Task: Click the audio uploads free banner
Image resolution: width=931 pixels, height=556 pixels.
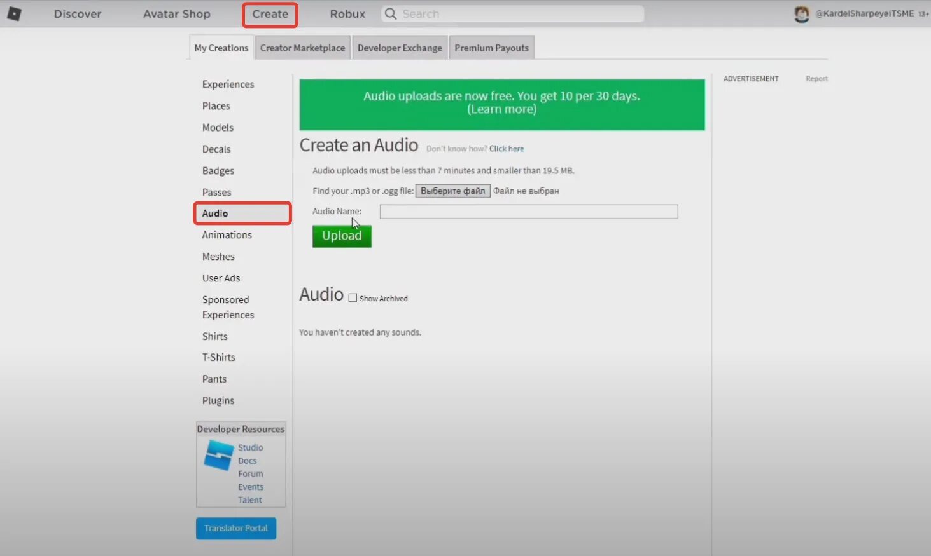Action: click(502, 104)
